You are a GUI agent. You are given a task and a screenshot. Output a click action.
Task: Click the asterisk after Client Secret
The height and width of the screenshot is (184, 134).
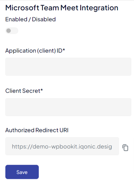pyautogui.click(x=42, y=90)
